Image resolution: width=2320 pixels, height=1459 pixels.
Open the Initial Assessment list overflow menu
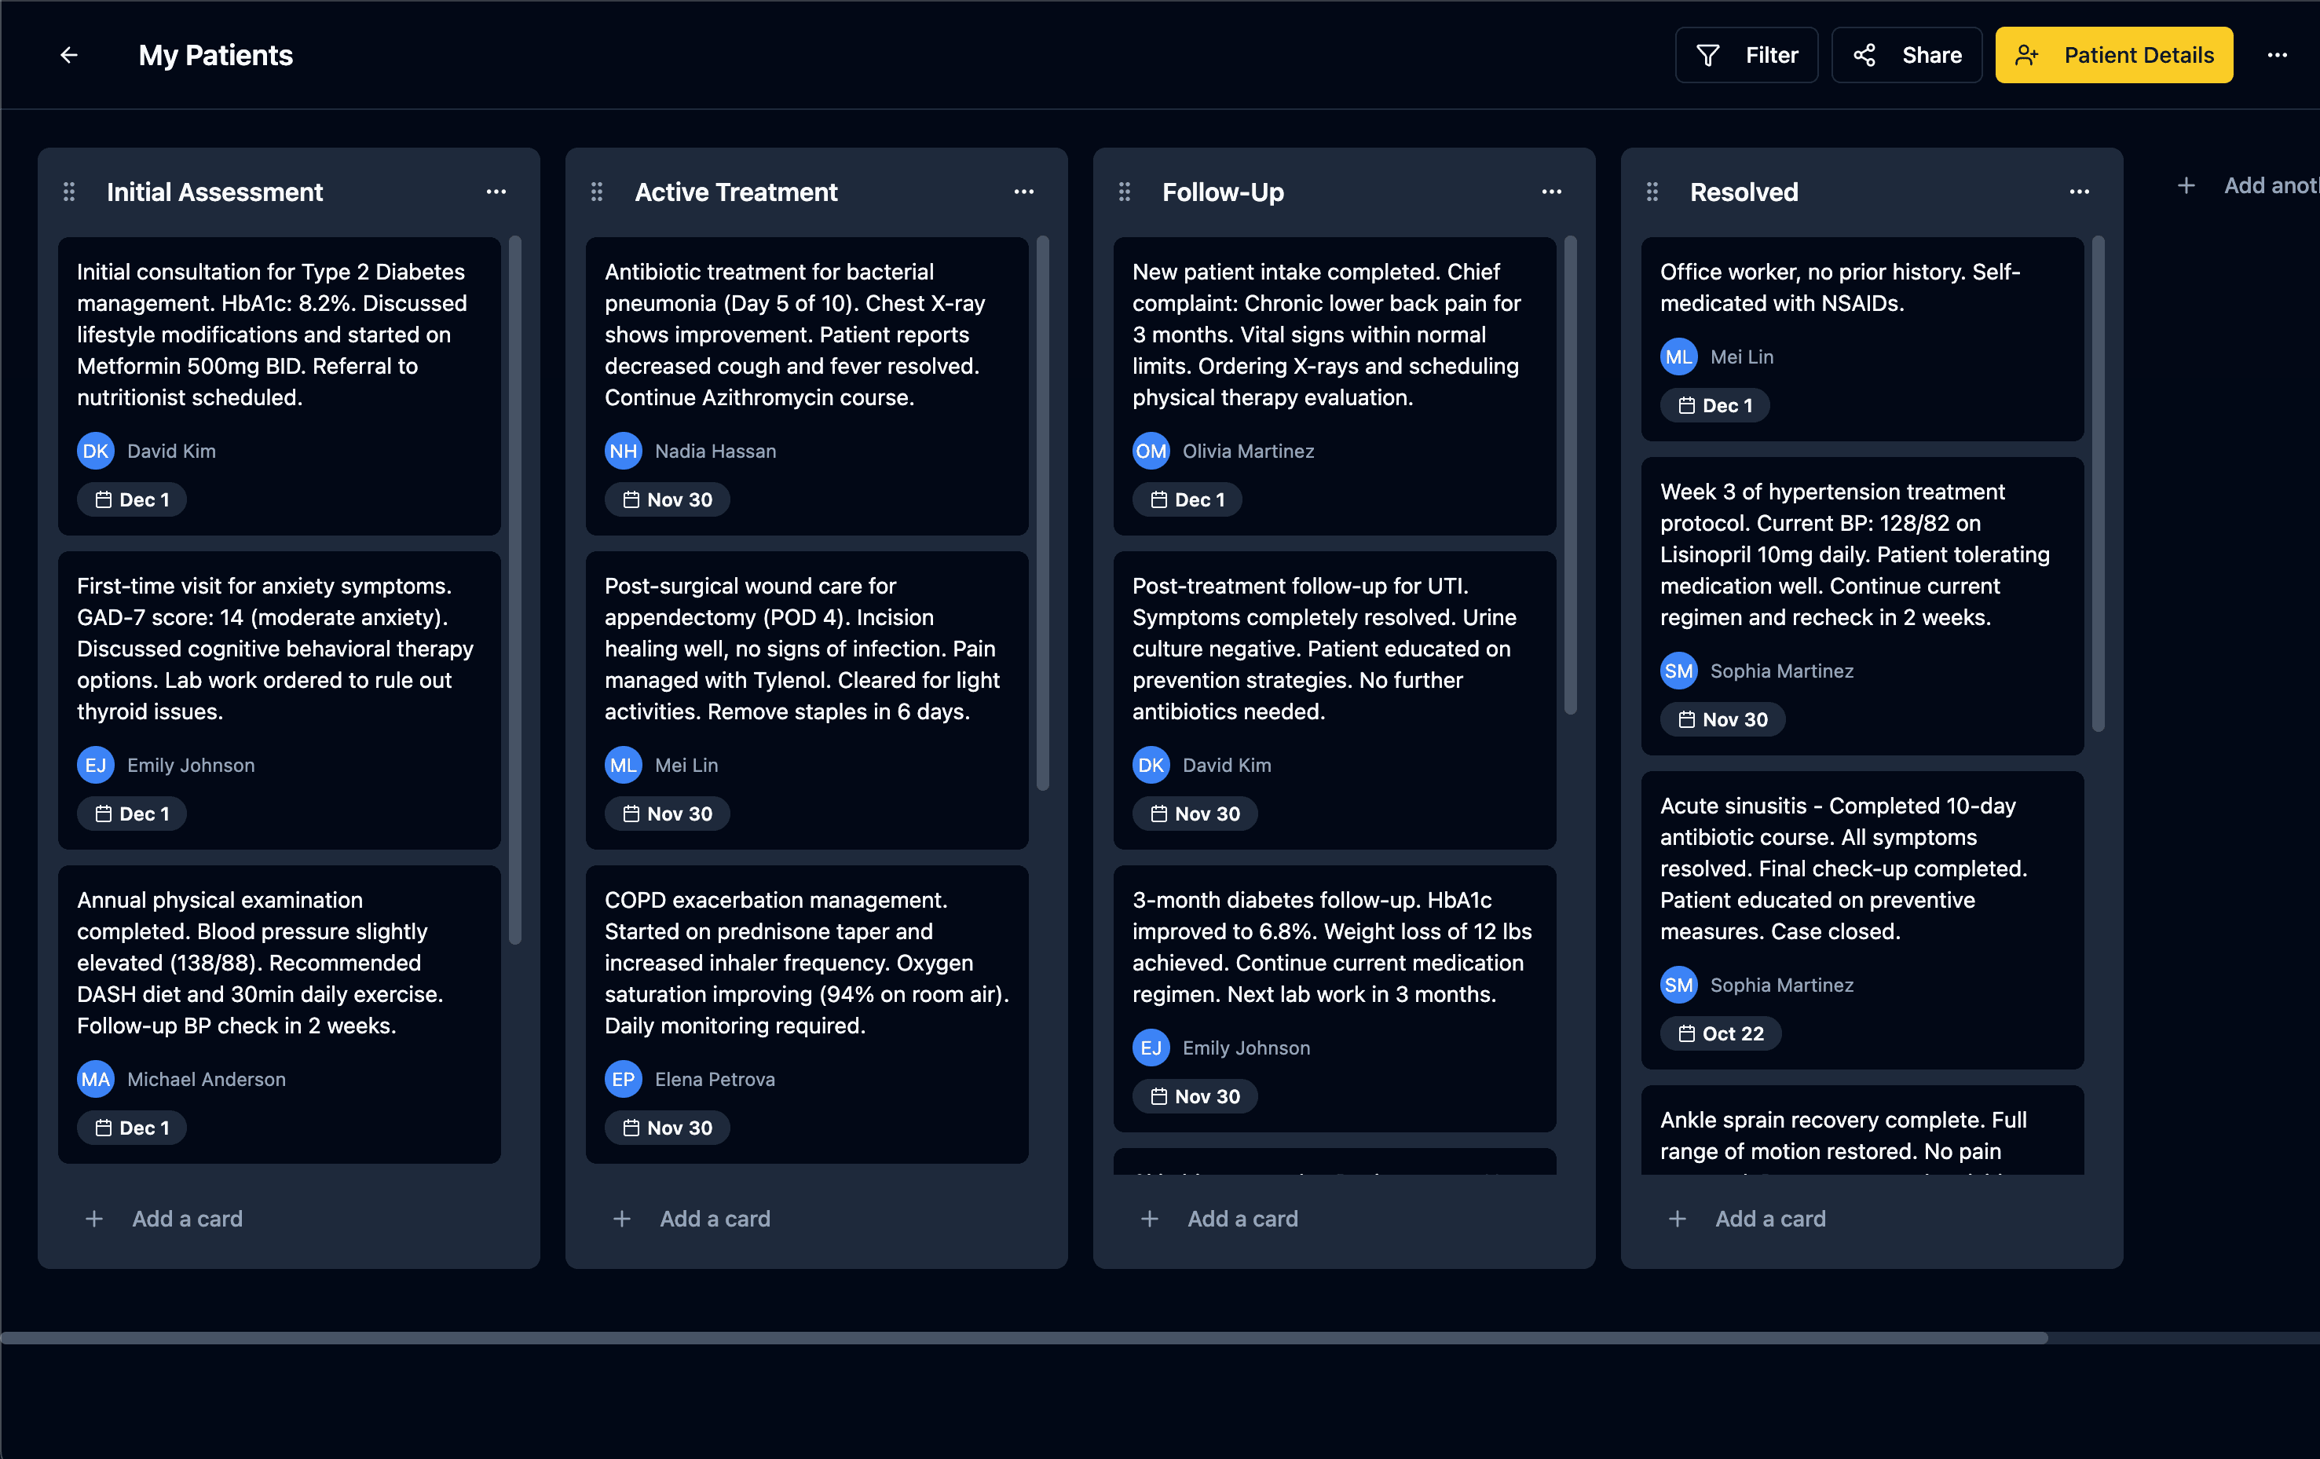tap(496, 192)
